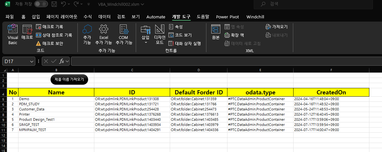Click the Select All corner button
This screenshot has width=382, height=152.
tap(4, 70)
